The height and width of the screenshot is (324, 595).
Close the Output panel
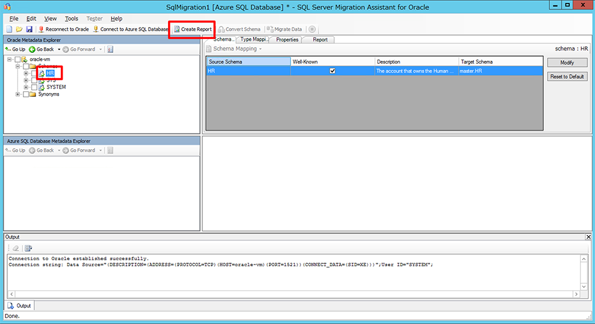point(588,237)
